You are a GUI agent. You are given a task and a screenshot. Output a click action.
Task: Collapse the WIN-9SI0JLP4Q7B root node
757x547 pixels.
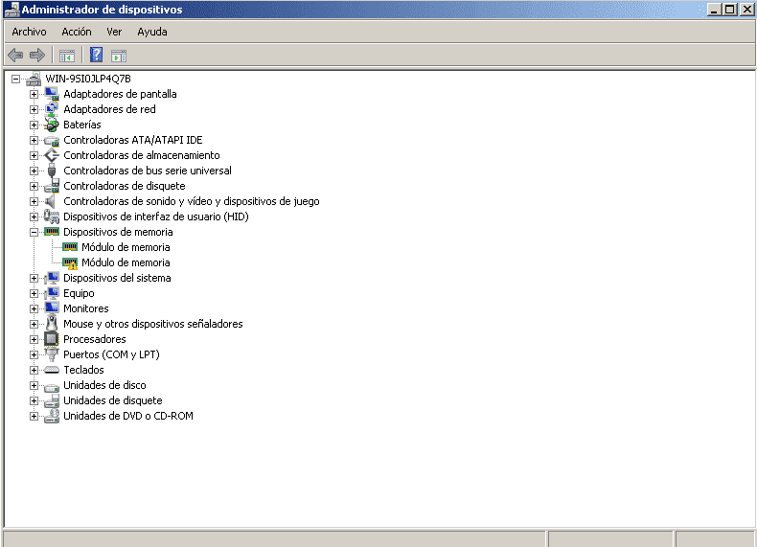coord(16,79)
